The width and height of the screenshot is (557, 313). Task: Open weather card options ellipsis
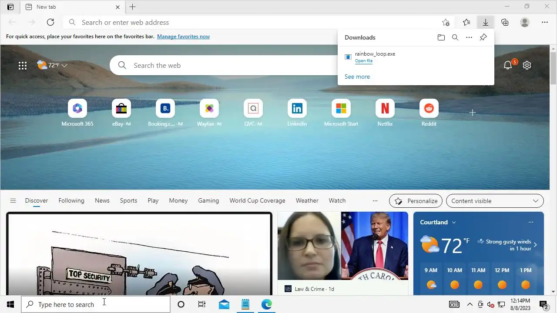(x=530, y=222)
